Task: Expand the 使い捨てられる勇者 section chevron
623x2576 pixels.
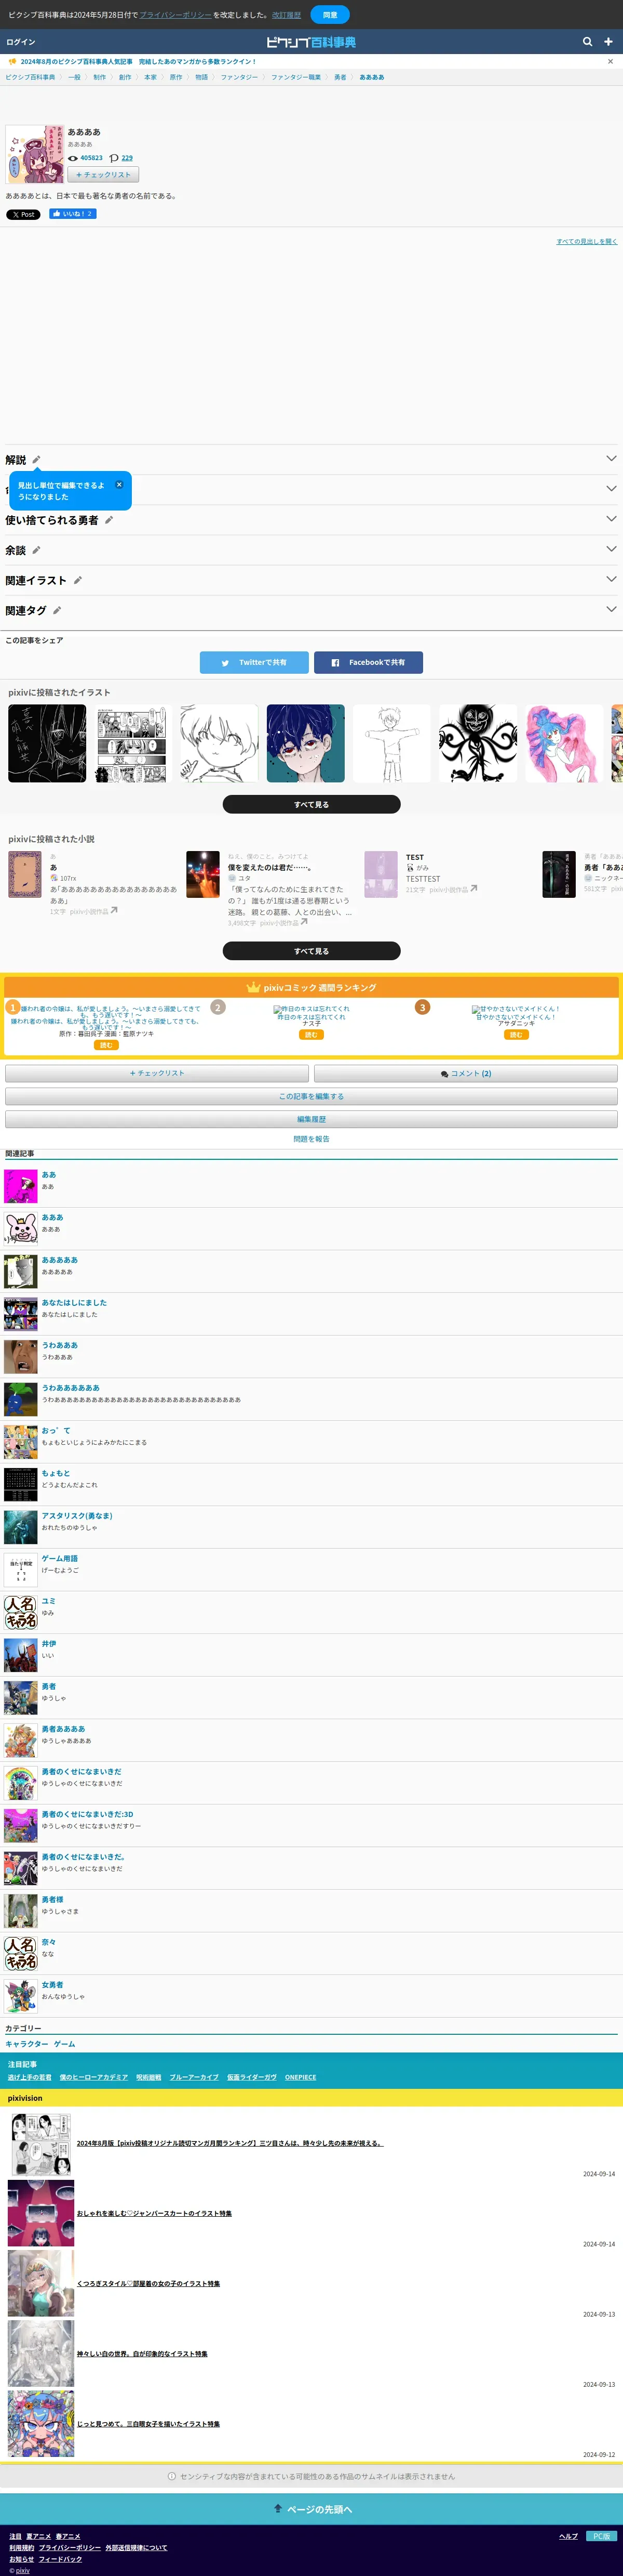Action: point(611,518)
